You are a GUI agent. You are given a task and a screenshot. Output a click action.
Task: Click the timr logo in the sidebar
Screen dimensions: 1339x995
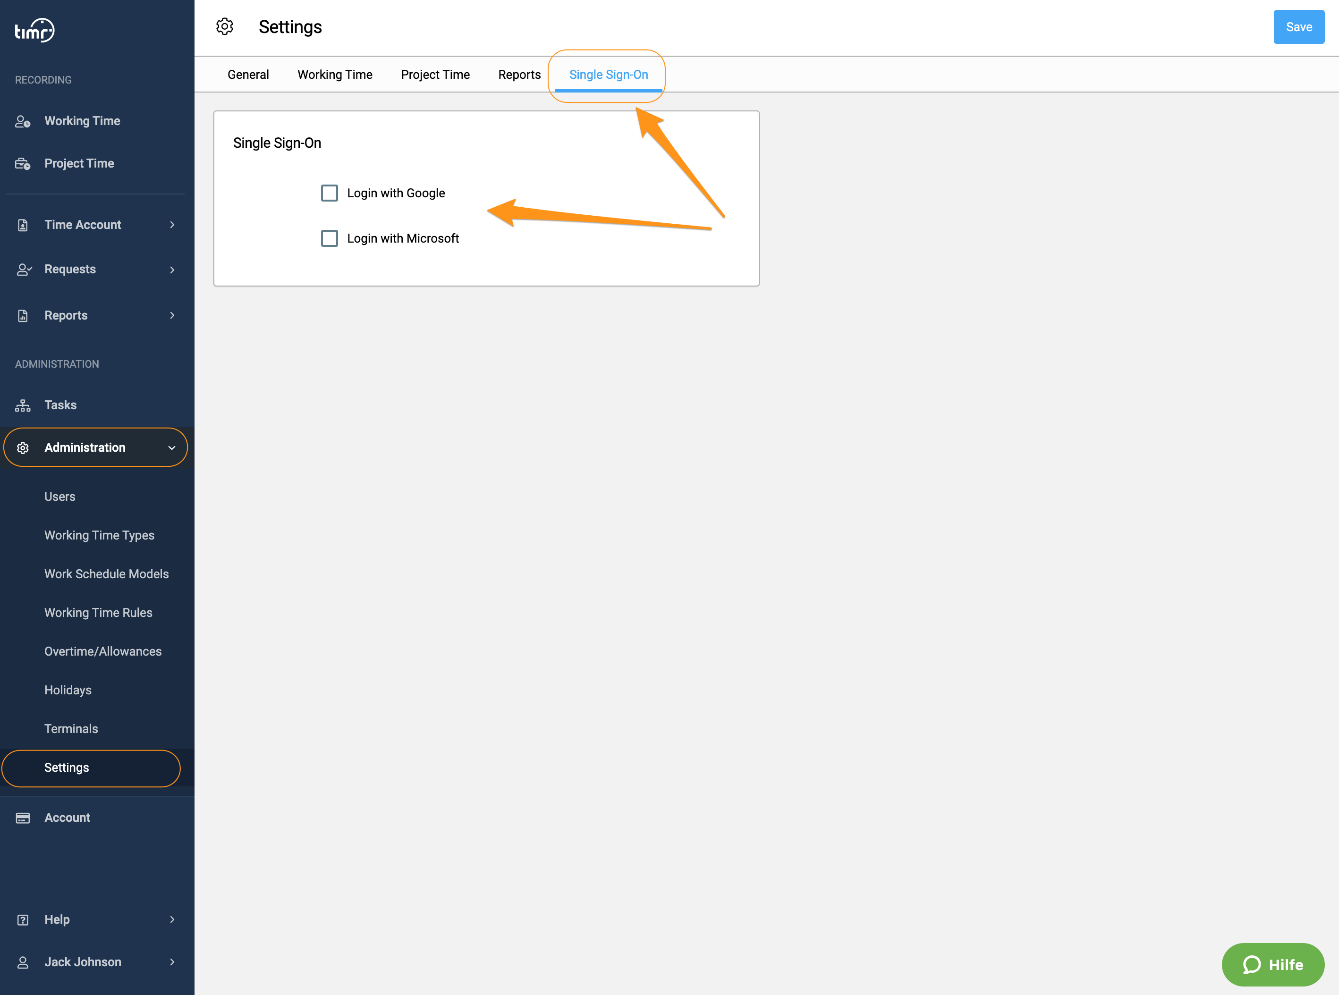click(34, 30)
